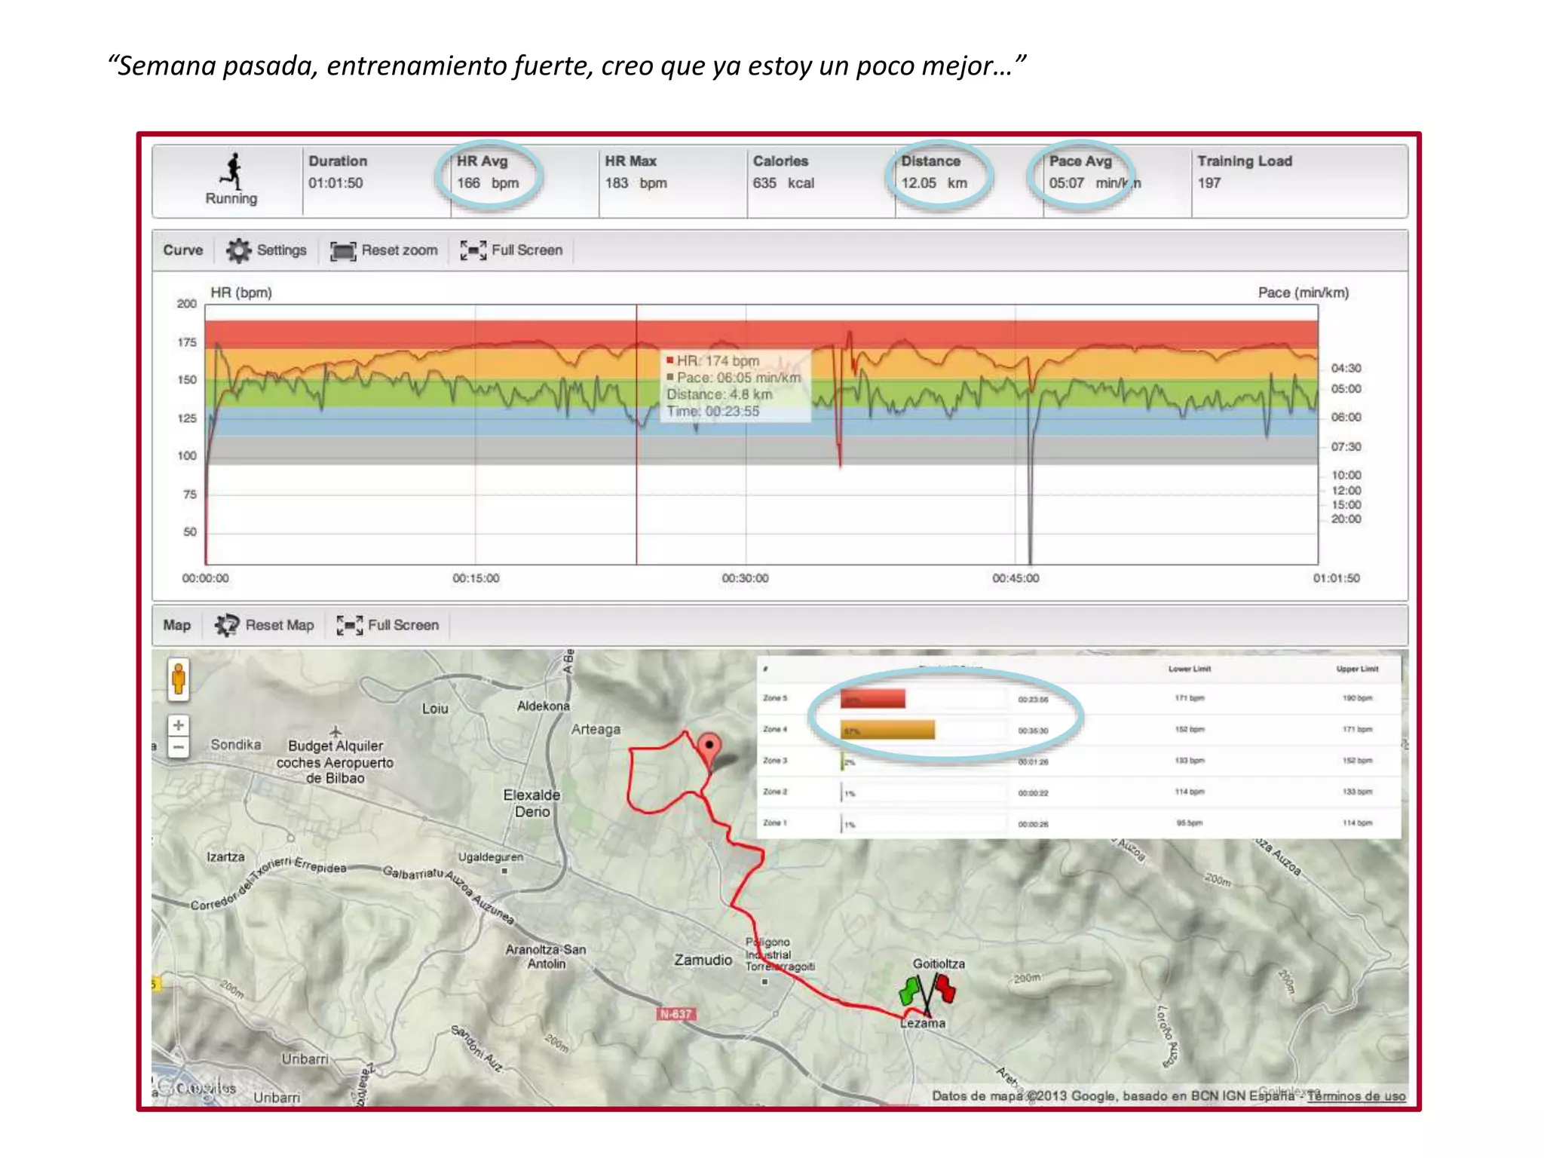Viewport: 1544px width, 1158px height.
Task: Open curve Full Screen icon
Action: (x=473, y=250)
